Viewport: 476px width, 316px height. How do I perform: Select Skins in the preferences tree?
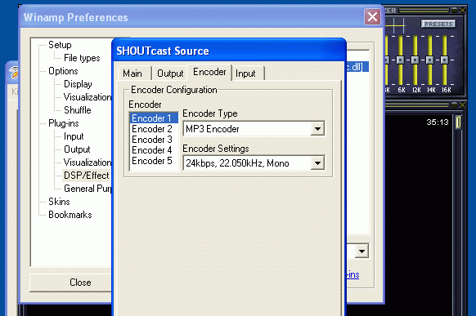(x=59, y=201)
